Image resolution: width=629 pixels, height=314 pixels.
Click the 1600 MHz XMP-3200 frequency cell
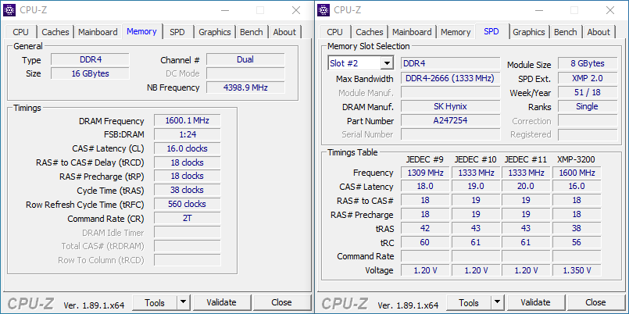[x=577, y=173]
